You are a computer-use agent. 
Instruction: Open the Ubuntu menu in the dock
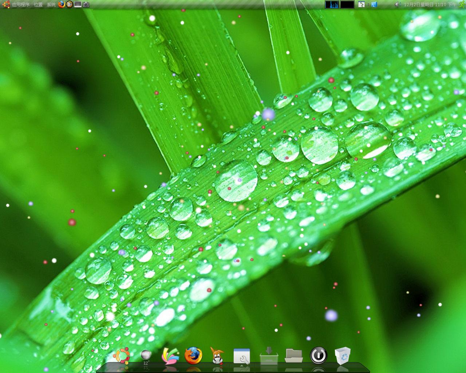122,356
